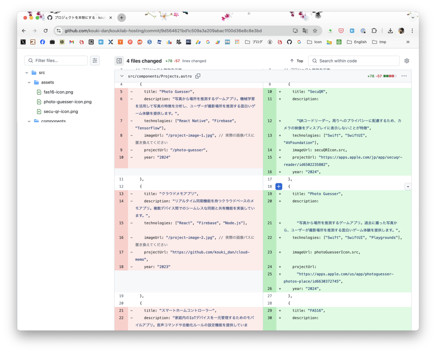Add a comment on line 18

click(279, 186)
